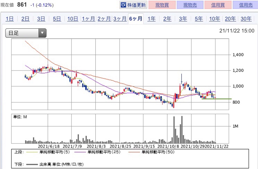This screenshot has height=169, width=258.
Task: Click the 単純移動平均(25) legend entry
Action: 104,152
